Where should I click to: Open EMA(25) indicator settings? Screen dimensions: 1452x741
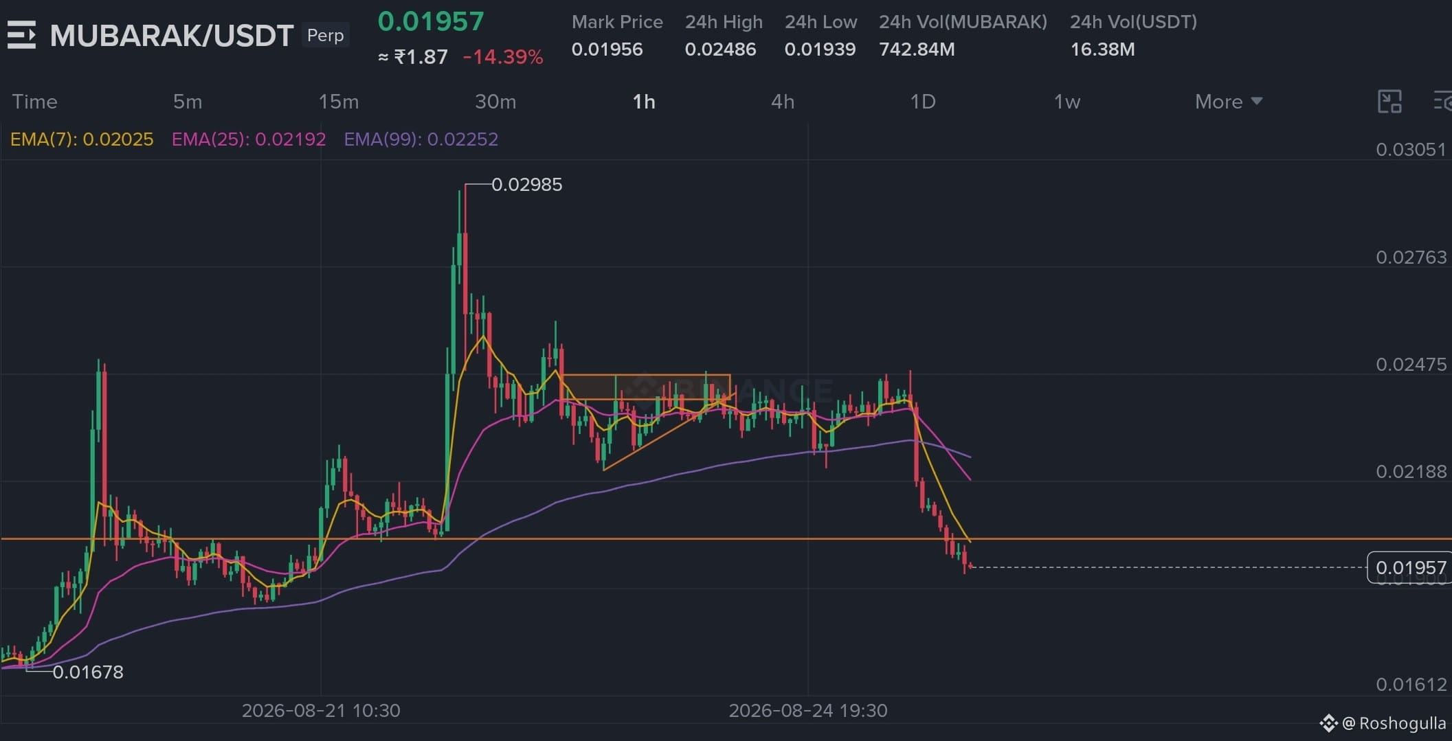point(249,139)
